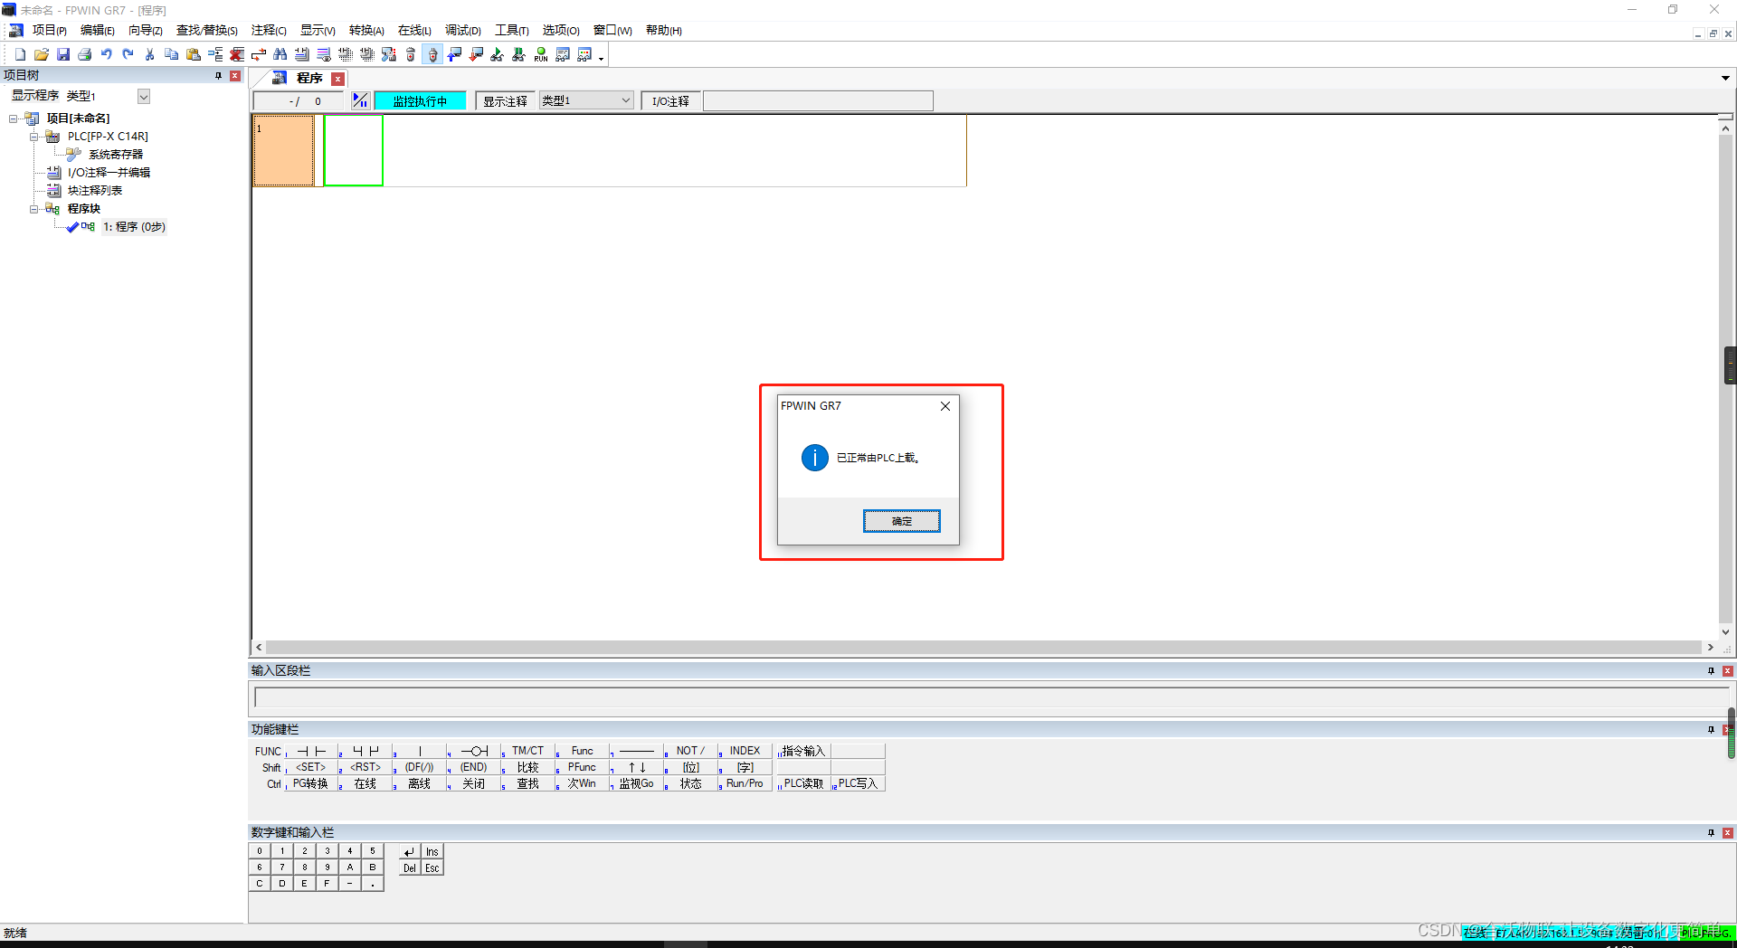Click the green RUN mode icon
Viewport: 1737px width, 948px height.
coord(541,55)
